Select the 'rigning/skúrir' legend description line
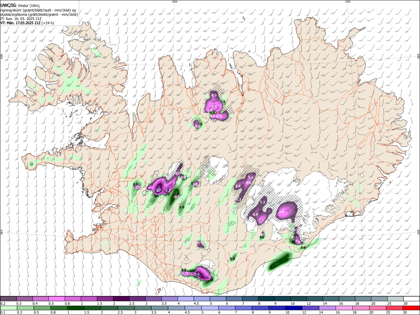This screenshot has height=315, width=420. click(39, 10)
